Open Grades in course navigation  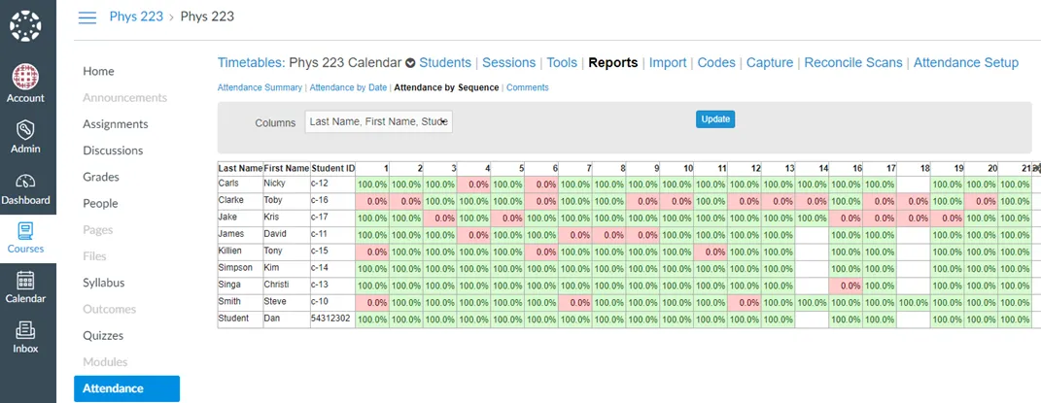(101, 177)
